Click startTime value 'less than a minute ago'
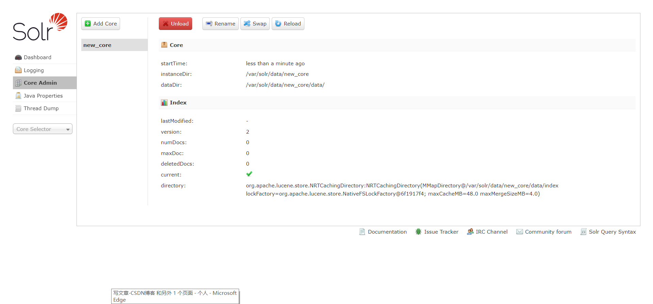This screenshot has width=653, height=304. pos(275,64)
